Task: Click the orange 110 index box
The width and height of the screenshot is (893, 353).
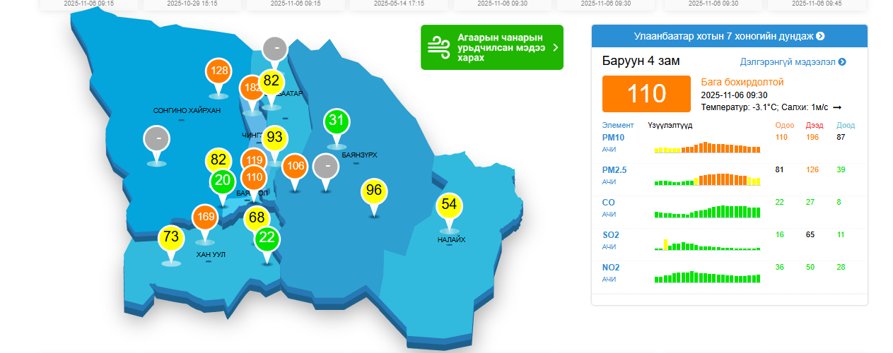Action: 646,93
